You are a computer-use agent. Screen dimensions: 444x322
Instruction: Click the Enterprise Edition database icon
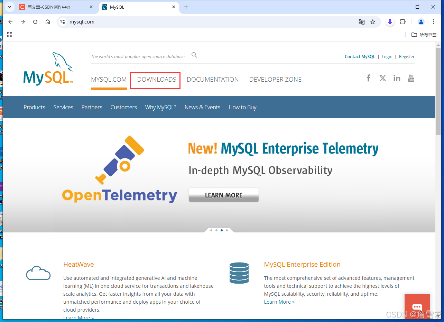click(239, 273)
